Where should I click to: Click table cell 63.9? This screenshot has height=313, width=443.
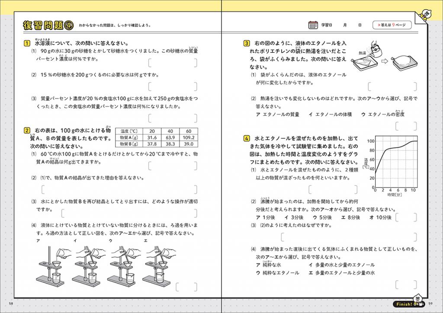point(170,137)
